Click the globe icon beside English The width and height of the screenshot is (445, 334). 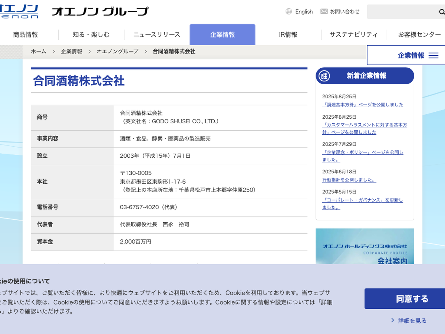[x=289, y=12]
